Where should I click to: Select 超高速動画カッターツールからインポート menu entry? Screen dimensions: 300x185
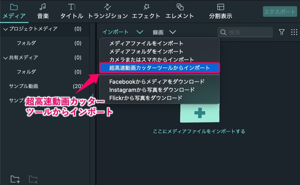[159, 68]
